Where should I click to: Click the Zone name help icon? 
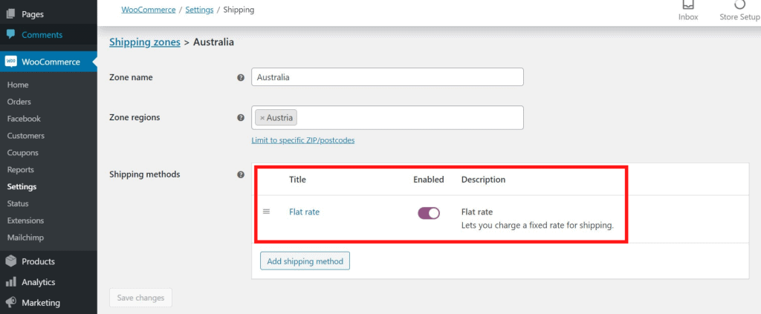(x=240, y=77)
